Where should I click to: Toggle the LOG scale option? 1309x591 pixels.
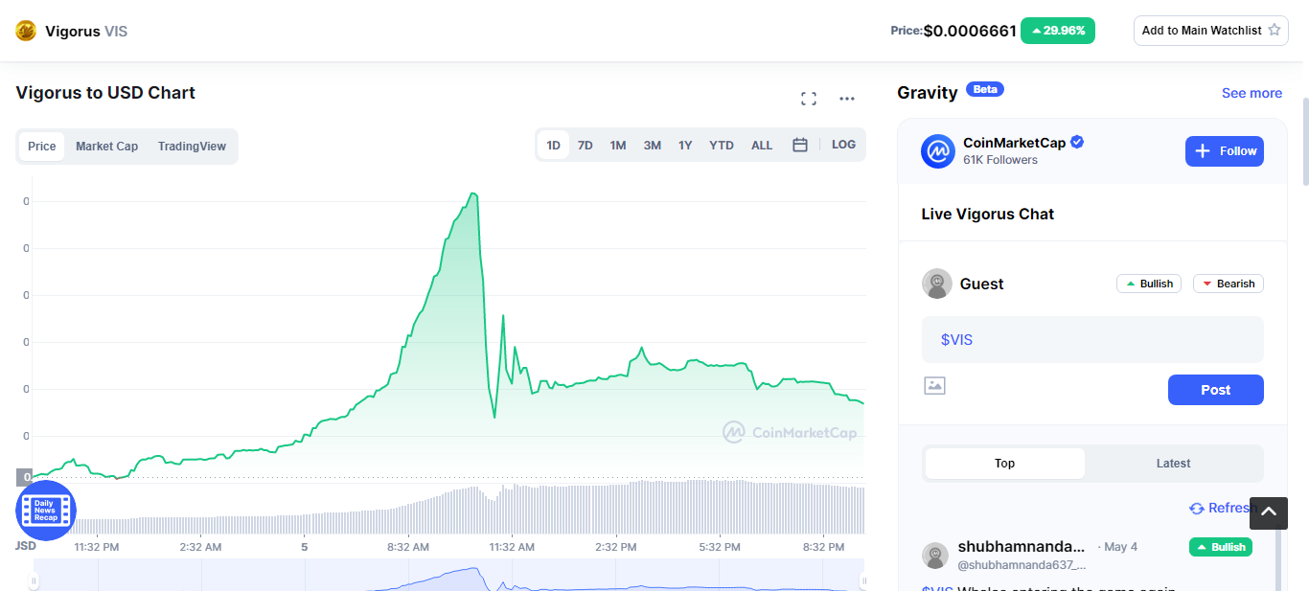(x=843, y=146)
